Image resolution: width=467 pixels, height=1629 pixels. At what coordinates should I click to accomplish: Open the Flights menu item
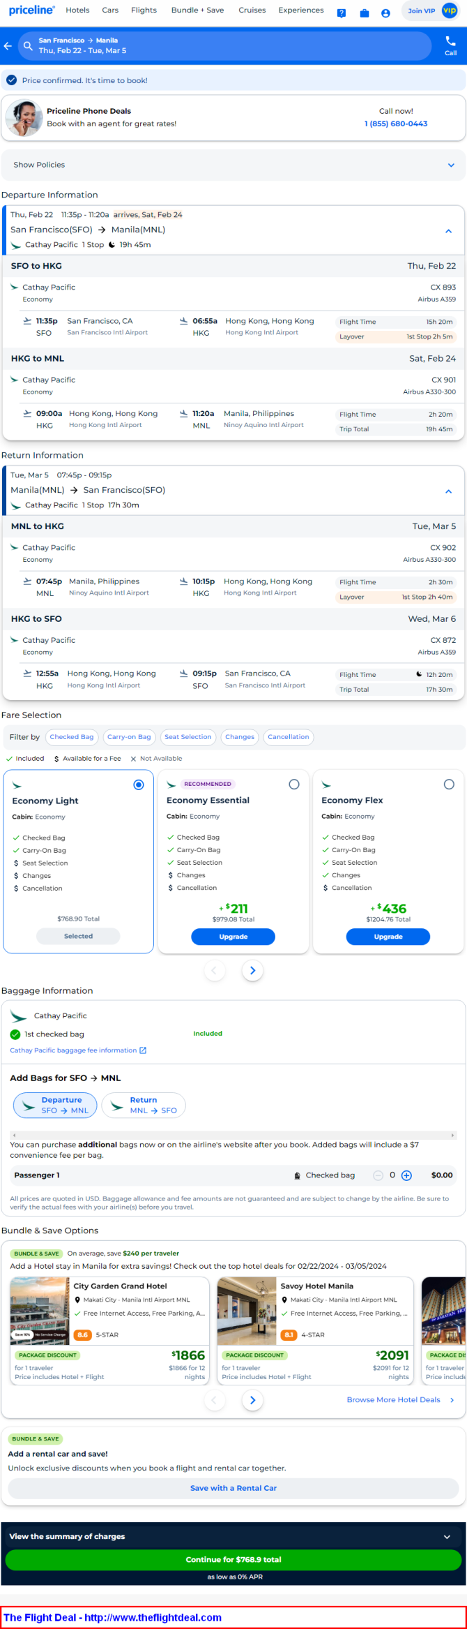[144, 10]
